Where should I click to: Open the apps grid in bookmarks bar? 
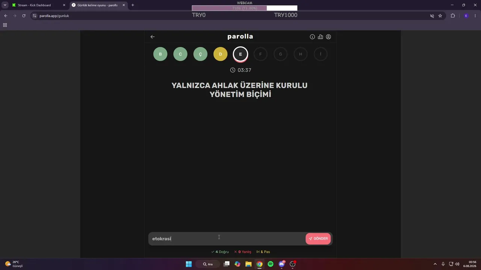(5, 25)
